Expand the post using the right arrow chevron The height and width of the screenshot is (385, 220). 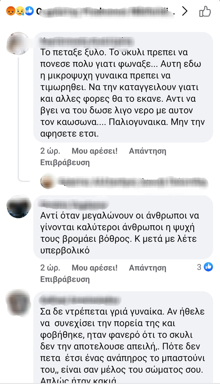tap(185, 11)
